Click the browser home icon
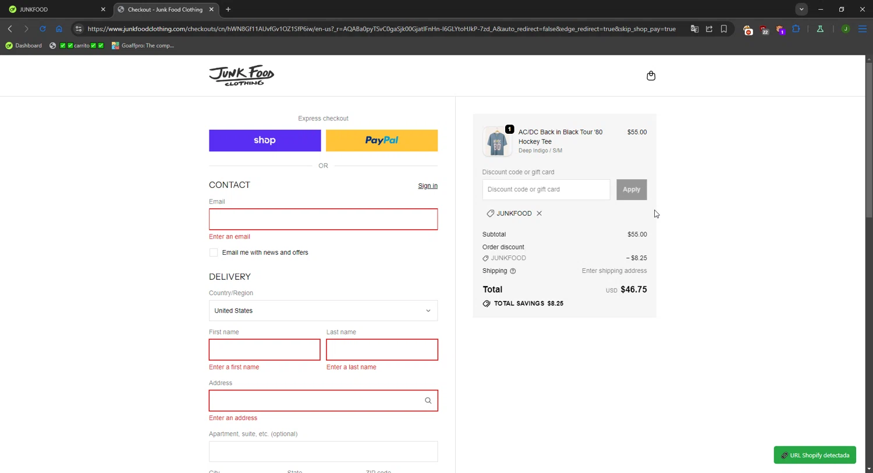 point(59,29)
